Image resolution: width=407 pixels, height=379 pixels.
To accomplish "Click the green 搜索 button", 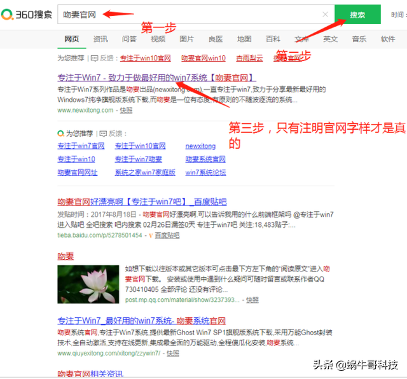I will pyautogui.click(x=357, y=14).
